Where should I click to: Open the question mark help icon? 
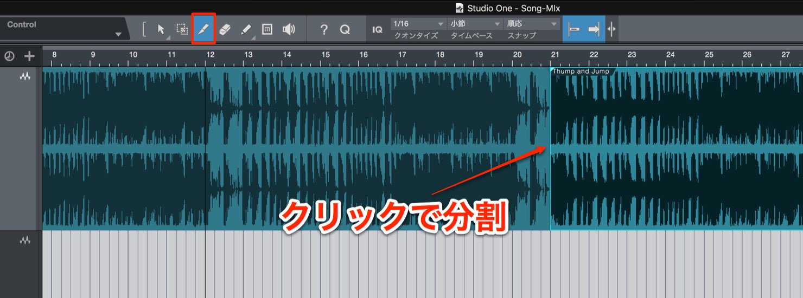[324, 30]
